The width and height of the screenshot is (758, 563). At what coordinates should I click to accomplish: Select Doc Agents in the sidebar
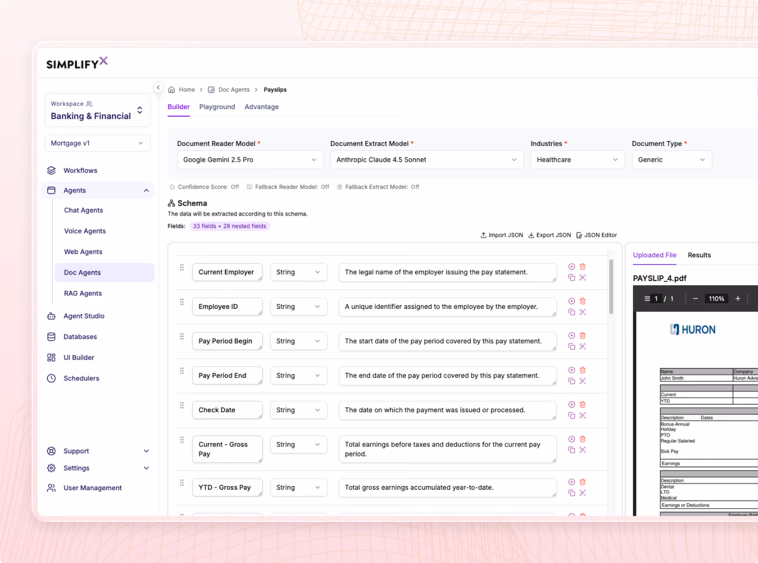(x=105, y=273)
